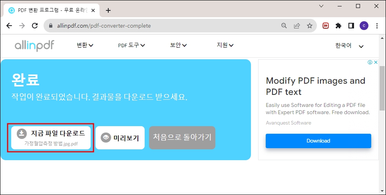This screenshot has height=195, width=386.
Task: Click the red fast-forward extension icon
Action: [326, 26]
